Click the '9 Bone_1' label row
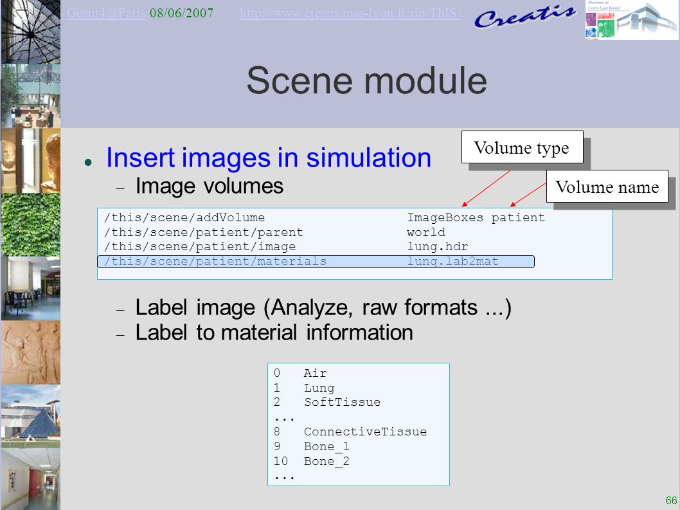Screen dimensions: 680x510 (311, 446)
